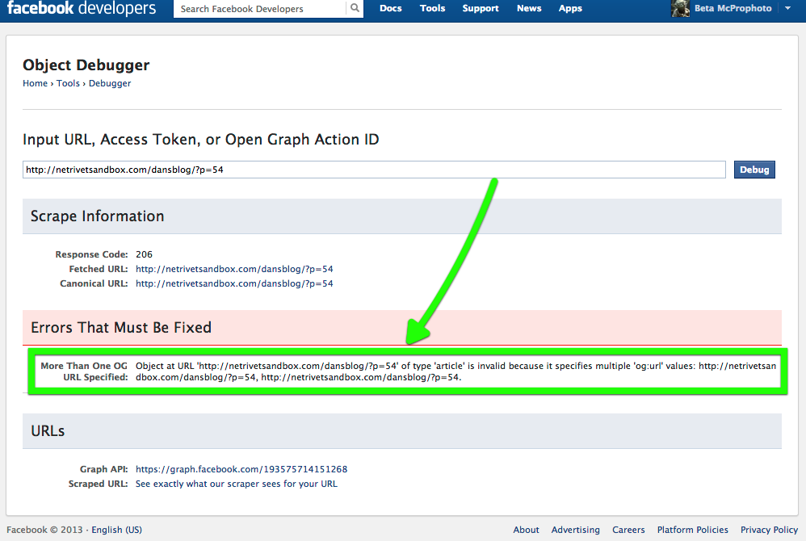The height and width of the screenshot is (541, 806).
Task: Click the 'Input URL, Access Token' heading
Action: click(x=200, y=139)
